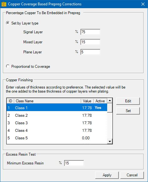This screenshot has height=182, width=148.
Task: Click the Edit button
Action: point(128,101)
